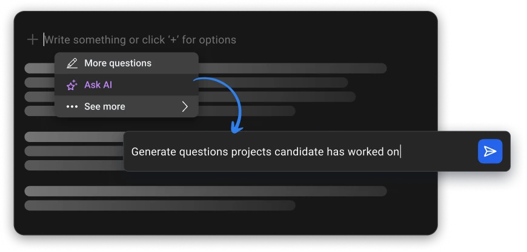Viewport: 527px width, 252px height.
Task: Click the three-dots icon beside See more
Action: point(72,107)
